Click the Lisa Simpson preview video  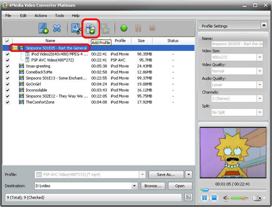click(x=233, y=153)
